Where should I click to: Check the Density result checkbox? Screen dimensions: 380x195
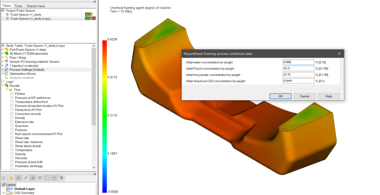tap(12, 118)
